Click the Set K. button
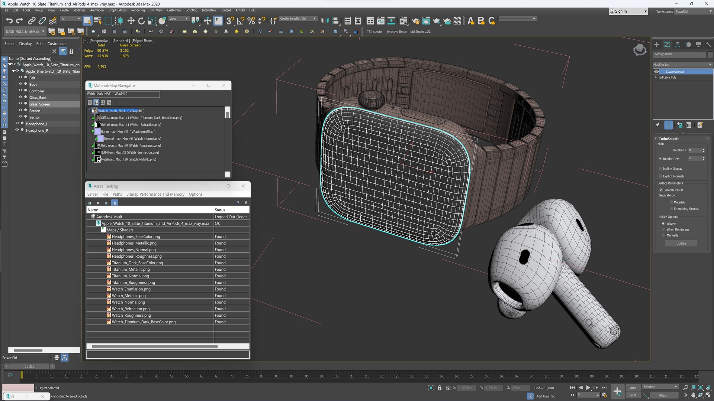 pos(633,395)
